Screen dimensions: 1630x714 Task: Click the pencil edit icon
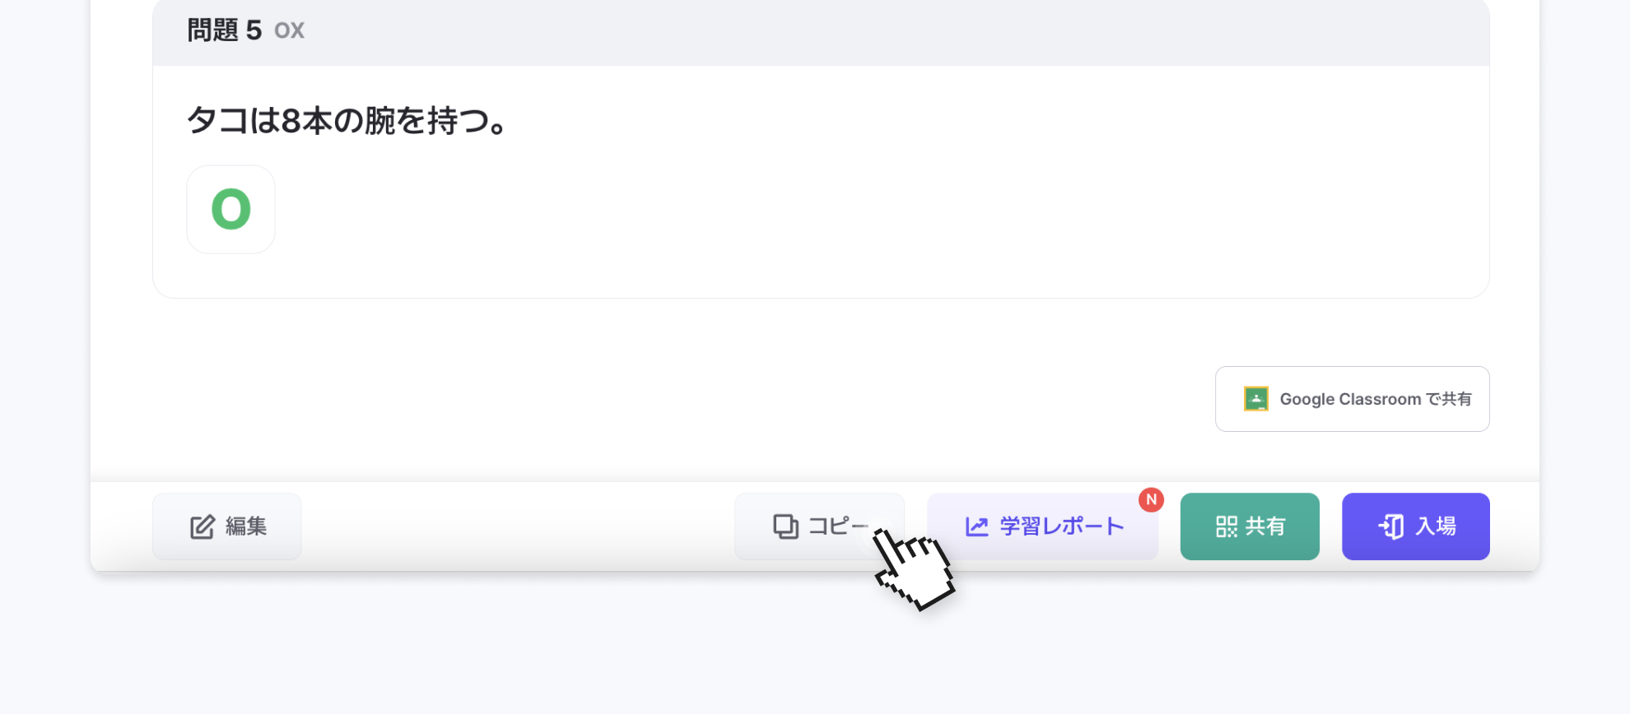[x=203, y=526]
